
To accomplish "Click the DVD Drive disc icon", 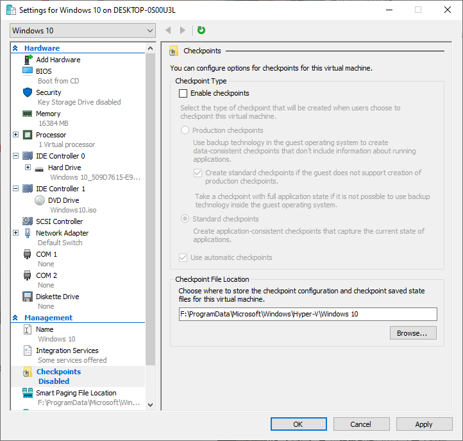I will click(40, 200).
